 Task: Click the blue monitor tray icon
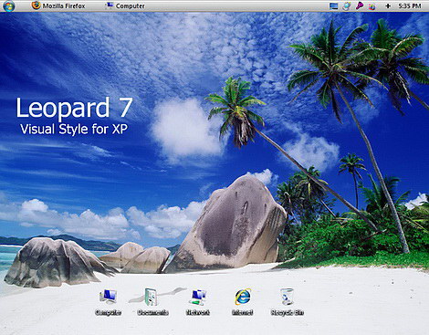pos(333,5)
